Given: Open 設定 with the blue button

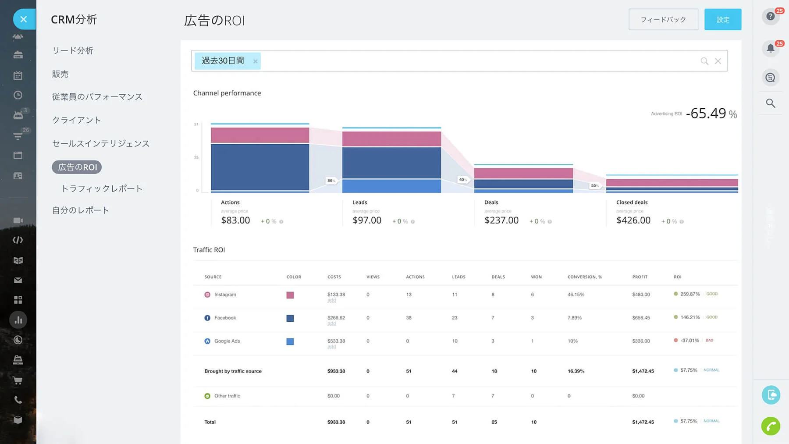Looking at the screenshot, I should pyautogui.click(x=722, y=19).
